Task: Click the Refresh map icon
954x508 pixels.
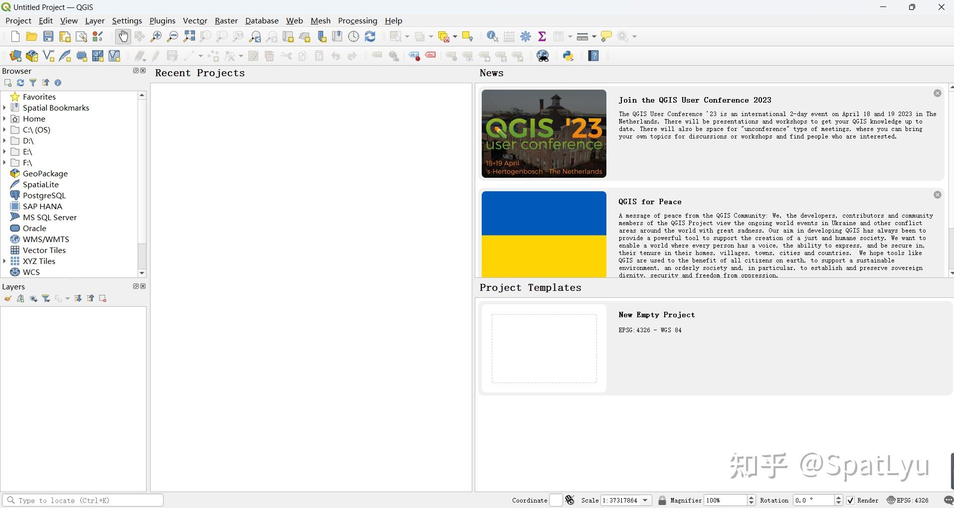Action: 370,36
